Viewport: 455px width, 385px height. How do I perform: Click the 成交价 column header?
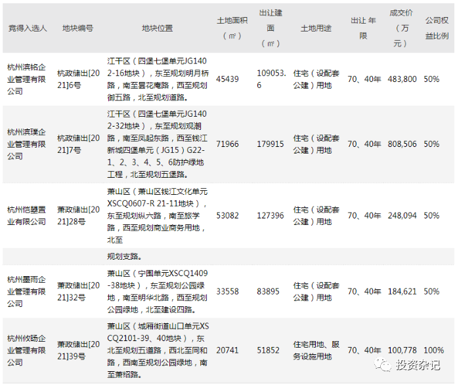coord(402,28)
